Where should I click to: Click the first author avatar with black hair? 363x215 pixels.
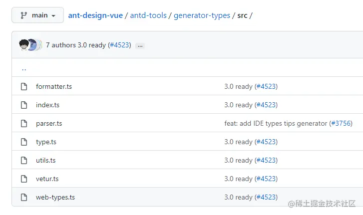click(x=23, y=45)
